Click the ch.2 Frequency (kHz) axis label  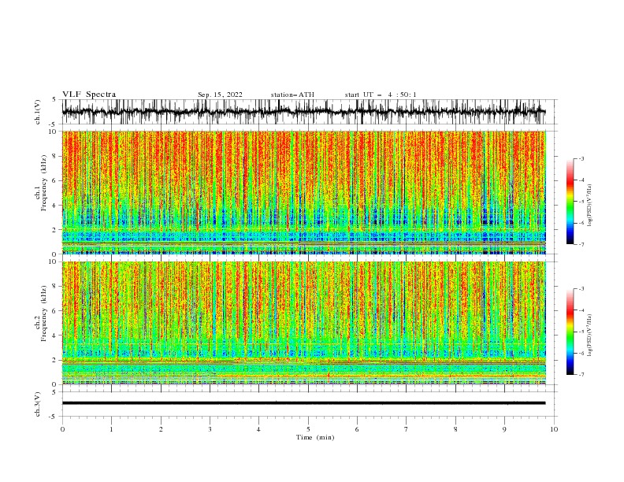click(41, 313)
